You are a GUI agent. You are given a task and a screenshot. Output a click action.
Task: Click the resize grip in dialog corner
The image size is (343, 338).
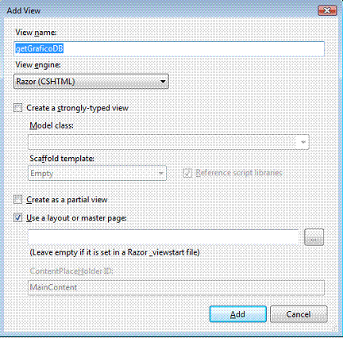(334, 328)
